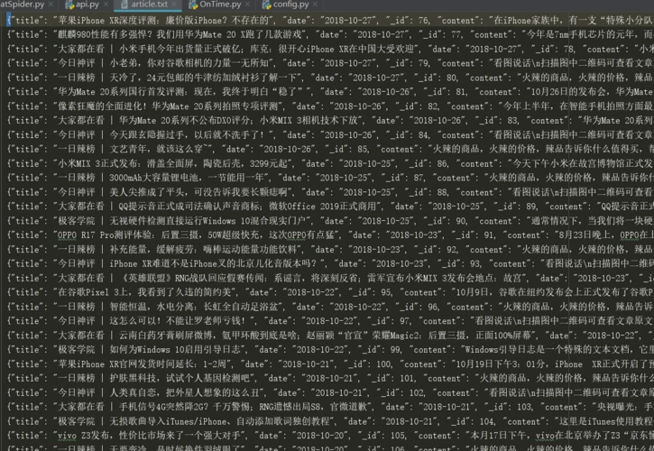Click the title 无视硬件检测直接运行Windows 10混合现实门户

point(207,221)
